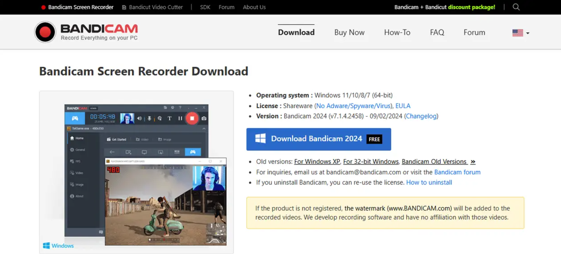This screenshot has height=254, width=561.
Task: Go to SDK page
Action: click(205, 7)
